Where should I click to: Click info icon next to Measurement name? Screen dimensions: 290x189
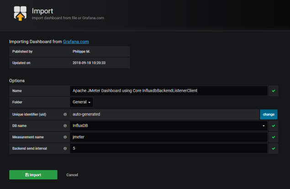point(65,137)
